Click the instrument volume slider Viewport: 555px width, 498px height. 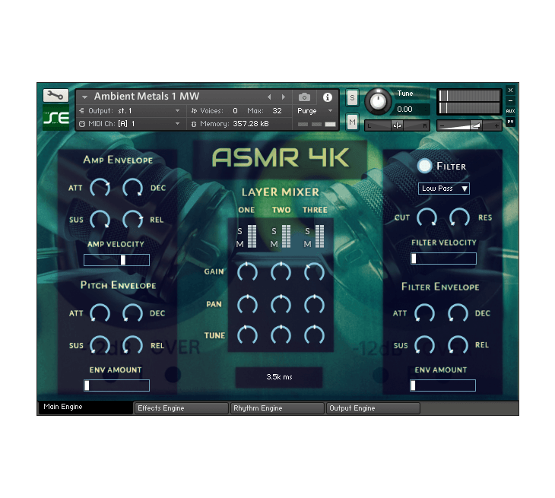tap(469, 125)
